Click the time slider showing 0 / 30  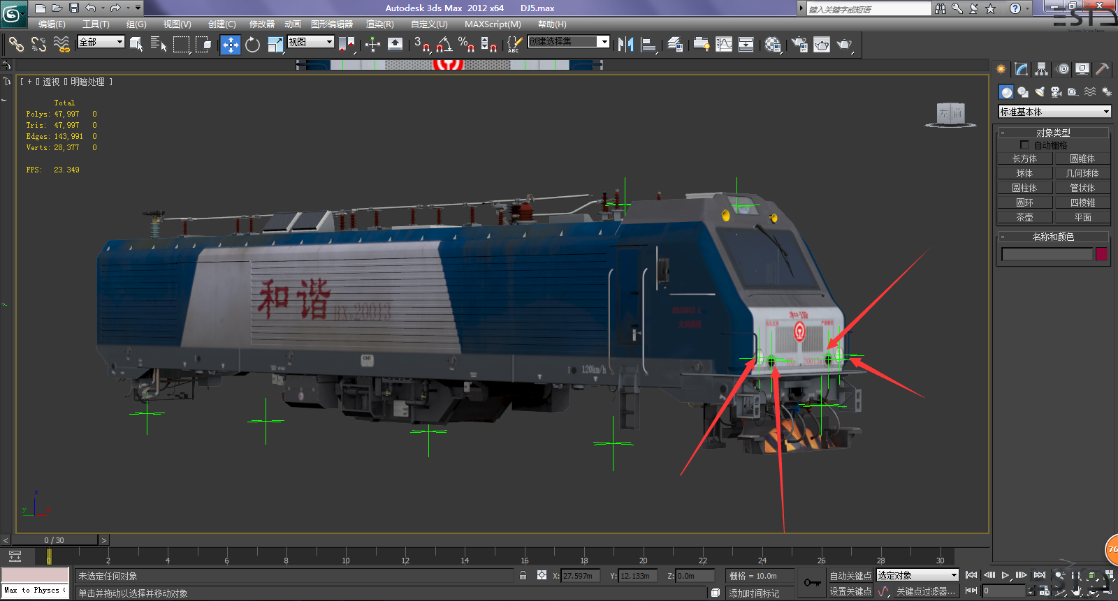(x=55, y=540)
